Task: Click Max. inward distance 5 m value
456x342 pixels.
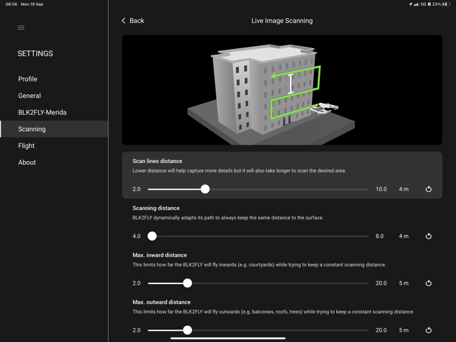Action: pyautogui.click(x=404, y=283)
